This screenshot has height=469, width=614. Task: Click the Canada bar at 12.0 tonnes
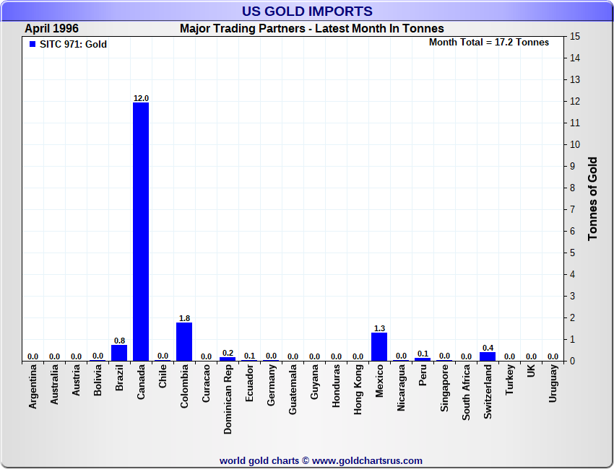click(x=141, y=231)
